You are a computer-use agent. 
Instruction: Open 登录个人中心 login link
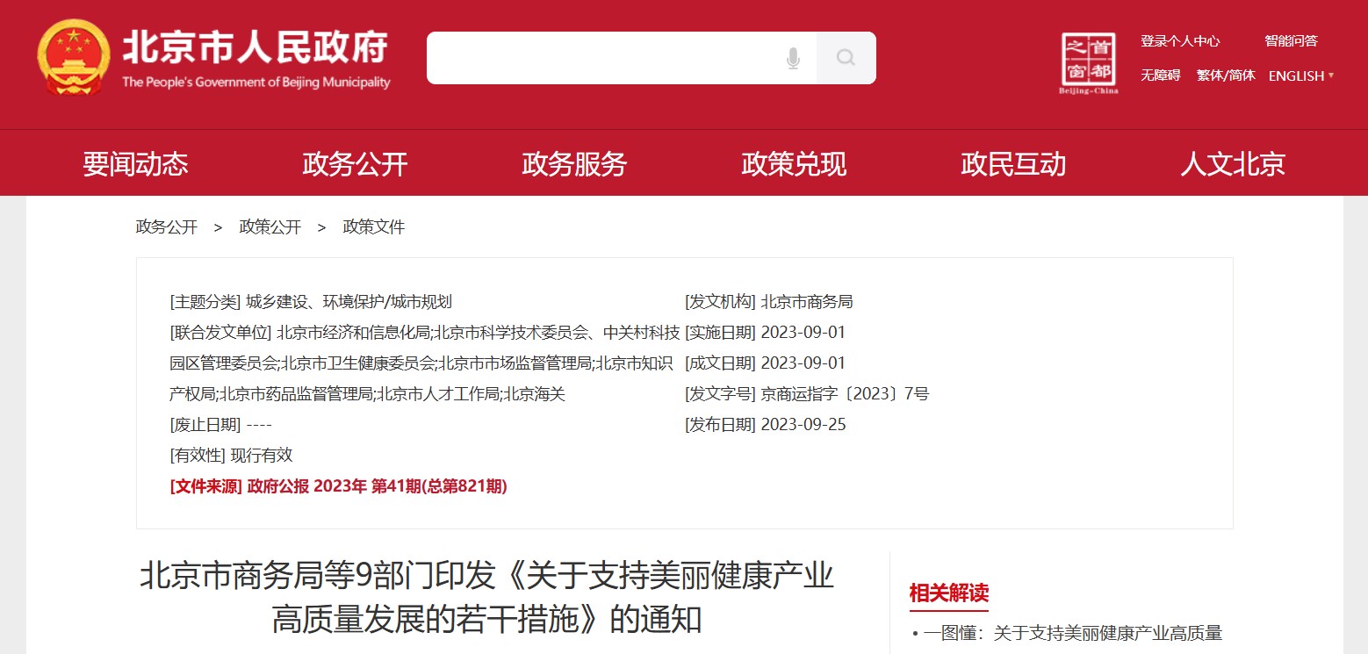click(x=1179, y=41)
